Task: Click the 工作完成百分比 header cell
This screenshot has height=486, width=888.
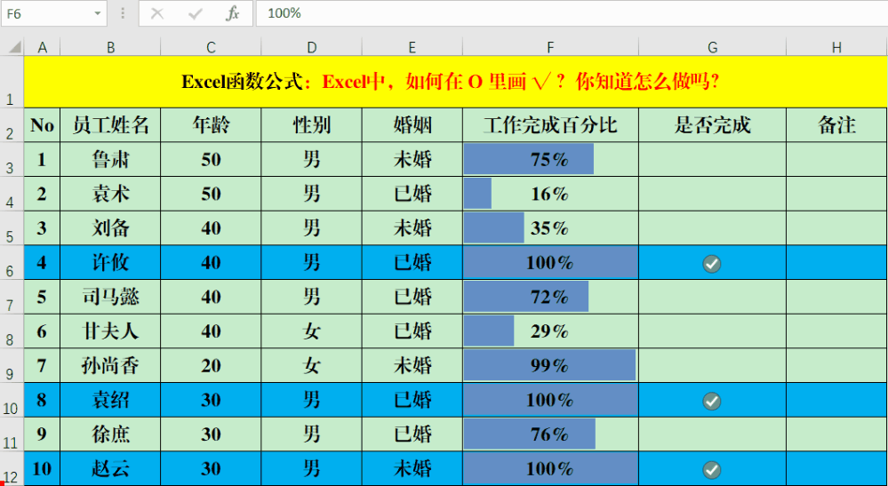Action: pos(550,125)
